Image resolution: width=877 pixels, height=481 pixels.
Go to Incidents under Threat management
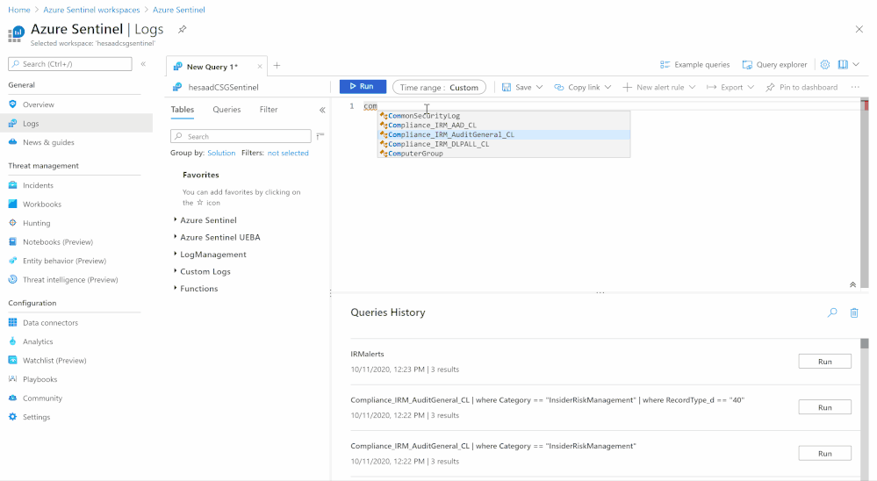38,185
